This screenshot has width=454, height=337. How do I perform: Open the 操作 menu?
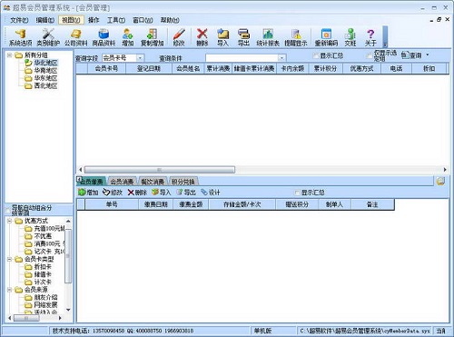(94, 20)
